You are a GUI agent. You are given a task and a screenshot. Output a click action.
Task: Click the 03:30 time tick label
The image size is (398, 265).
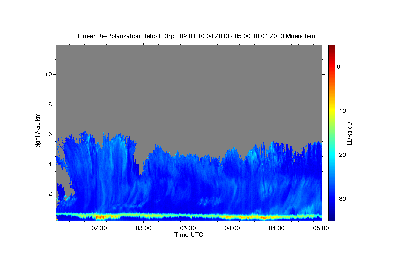coord(188,228)
